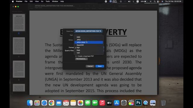The width and height of the screenshot is (193, 108).
Task: Click the volume icon in menu bar
Action: pos(129,1)
